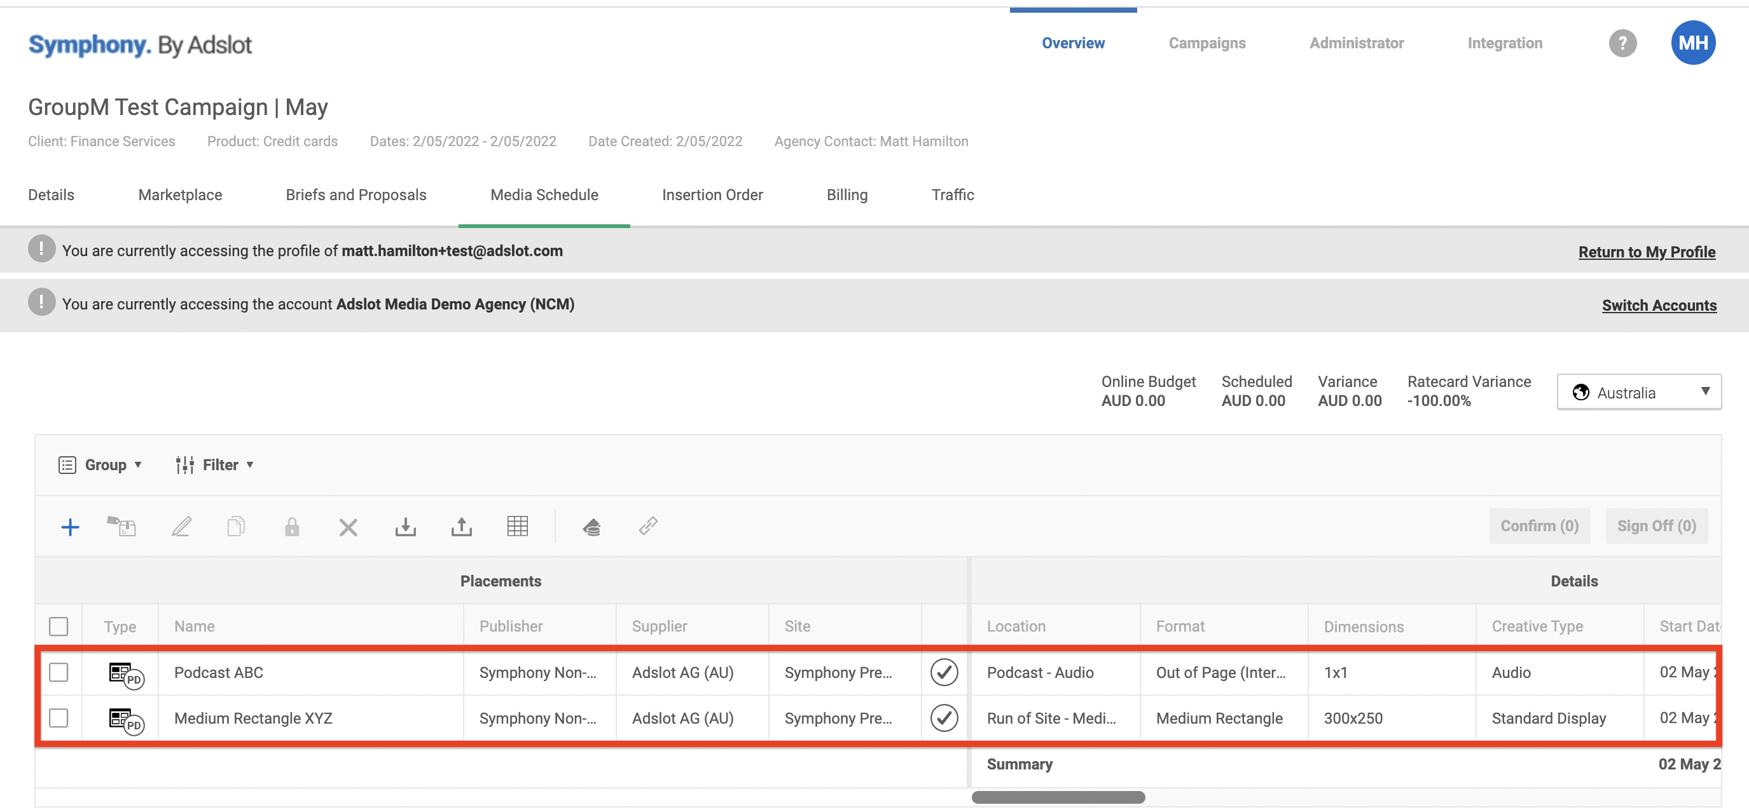1749x812 pixels.
Task: Click the Confirm (0) button
Action: click(1539, 525)
